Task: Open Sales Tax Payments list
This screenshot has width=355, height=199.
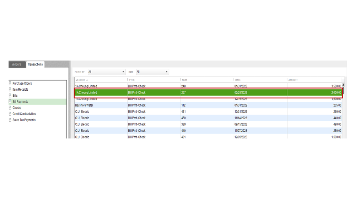Action: point(24,120)
